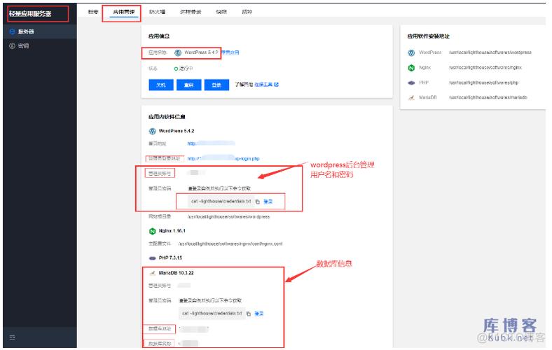Open the 防火墙 tab

157,12
